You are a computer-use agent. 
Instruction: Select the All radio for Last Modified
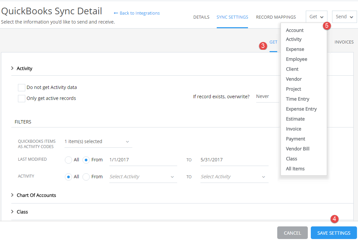[x=68, y=160]
